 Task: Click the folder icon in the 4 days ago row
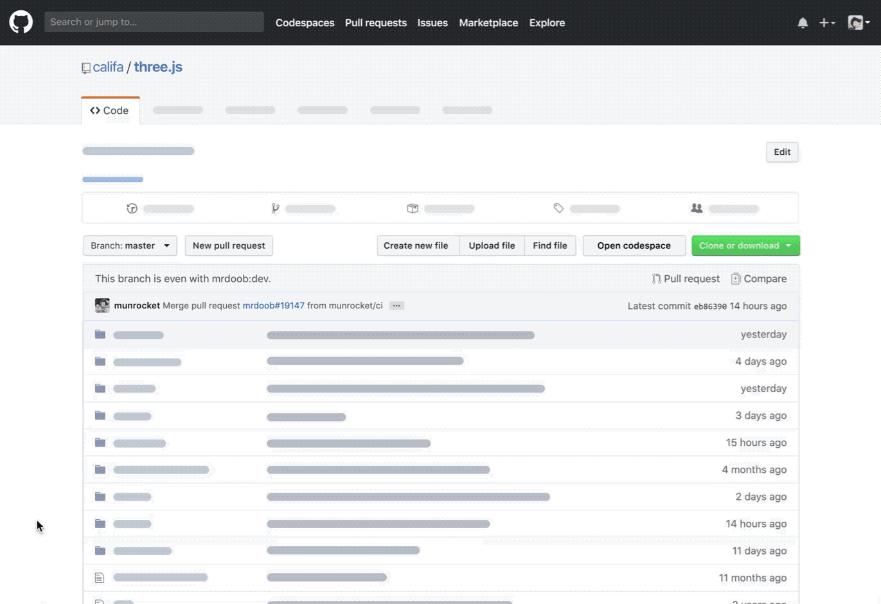click(100, 361)
